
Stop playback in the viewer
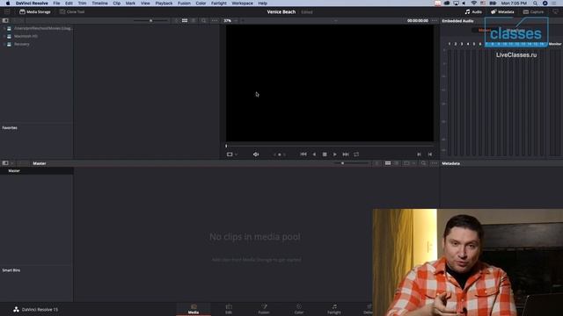325,154
